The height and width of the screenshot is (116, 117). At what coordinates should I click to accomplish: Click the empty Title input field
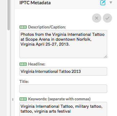[63, 89]
